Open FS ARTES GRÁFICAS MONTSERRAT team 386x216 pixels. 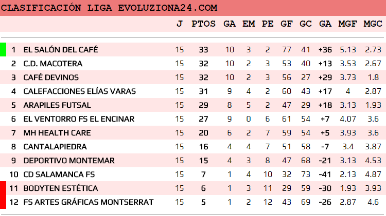click(x=89, y=202)
